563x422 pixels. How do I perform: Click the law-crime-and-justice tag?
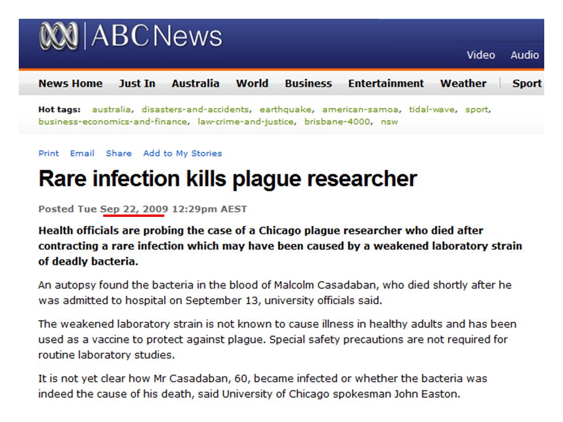pyautogui.click(x=246, y=122)
